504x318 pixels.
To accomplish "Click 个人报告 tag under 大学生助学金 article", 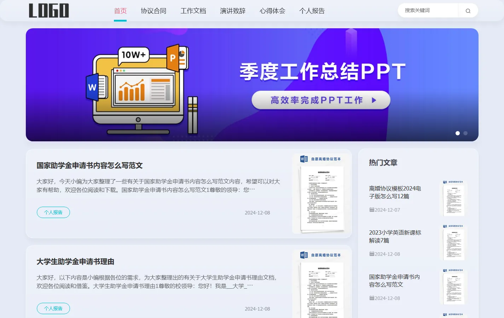I will pos(53,308).
